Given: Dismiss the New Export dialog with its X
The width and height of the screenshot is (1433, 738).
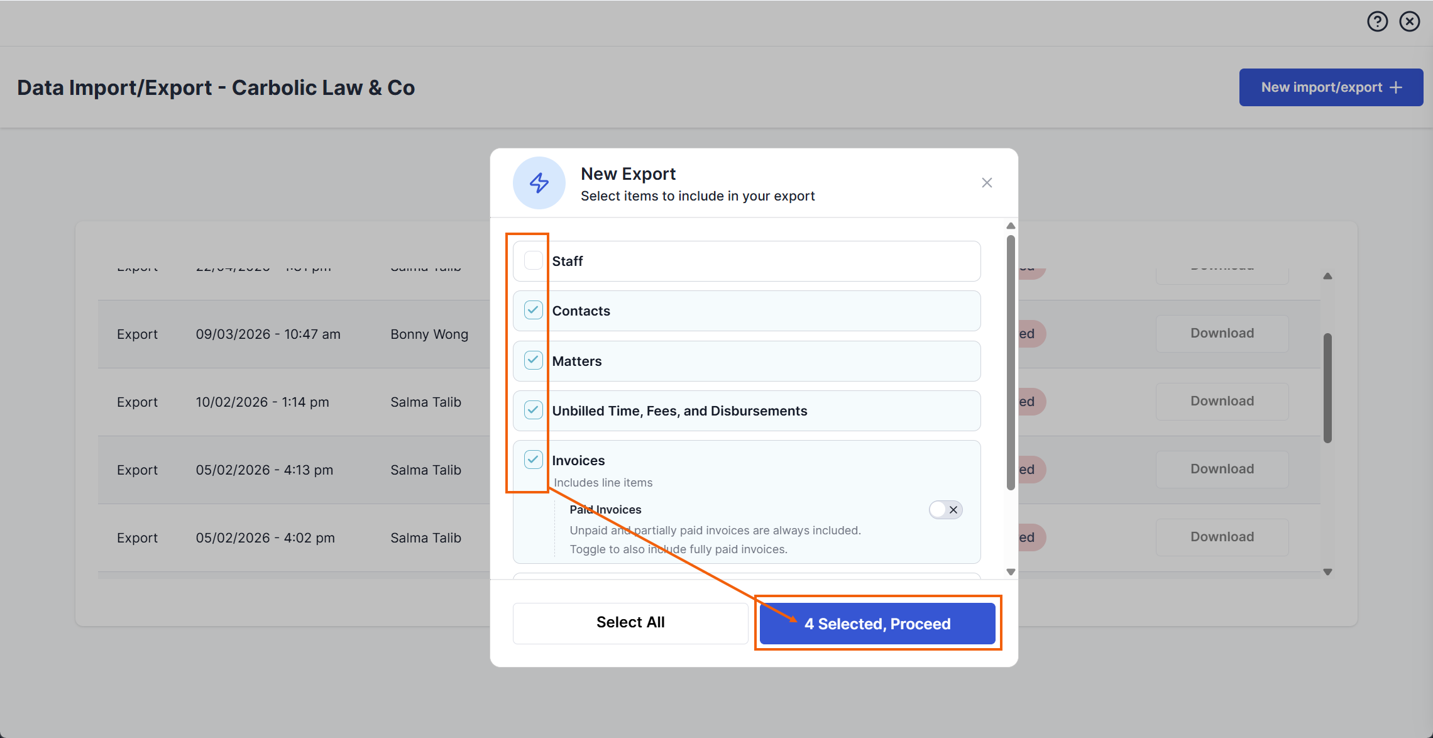Looking at the screenshot, I should (987, 183).
